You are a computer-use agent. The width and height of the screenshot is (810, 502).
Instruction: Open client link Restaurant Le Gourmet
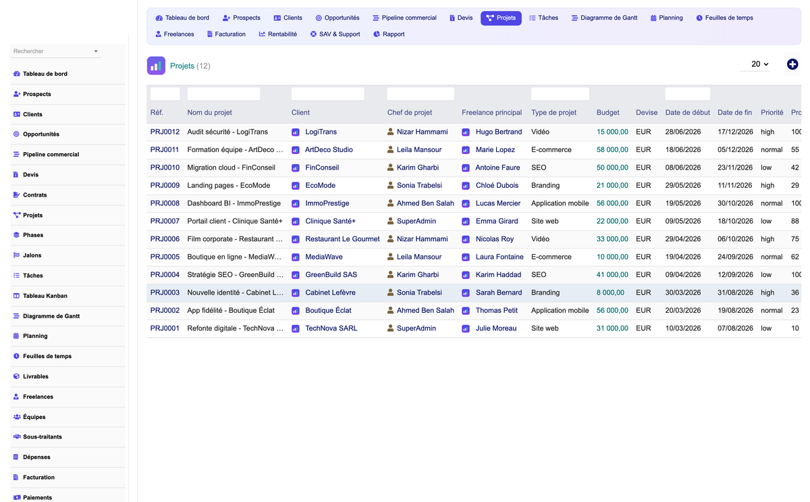[x=342, y=239]
